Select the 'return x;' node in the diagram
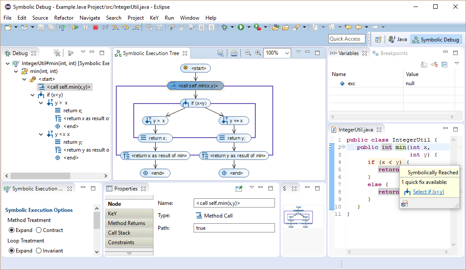 pos(156,138)
